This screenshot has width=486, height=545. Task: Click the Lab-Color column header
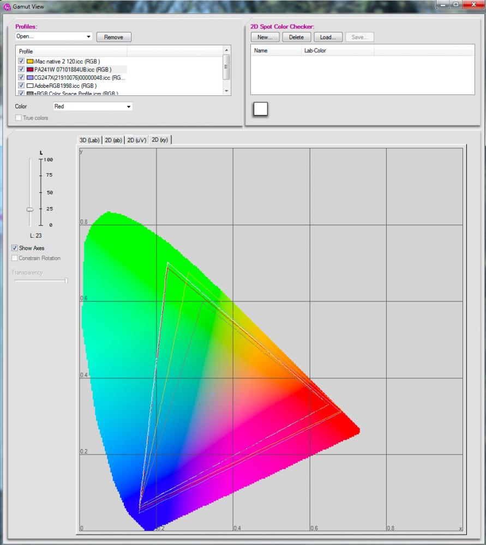click(338, 51)
